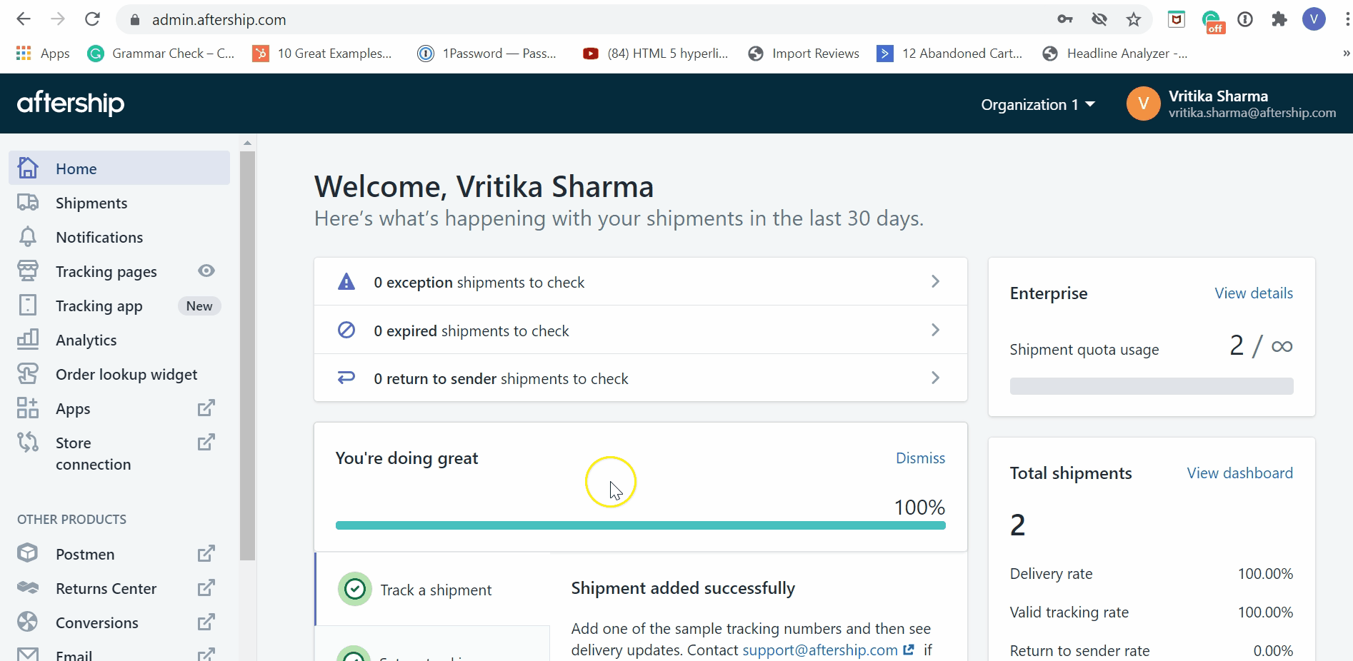Select Returns Center in the sidebar
The height and width of the screenshot is (661, 1353).
tap(106, 589)
